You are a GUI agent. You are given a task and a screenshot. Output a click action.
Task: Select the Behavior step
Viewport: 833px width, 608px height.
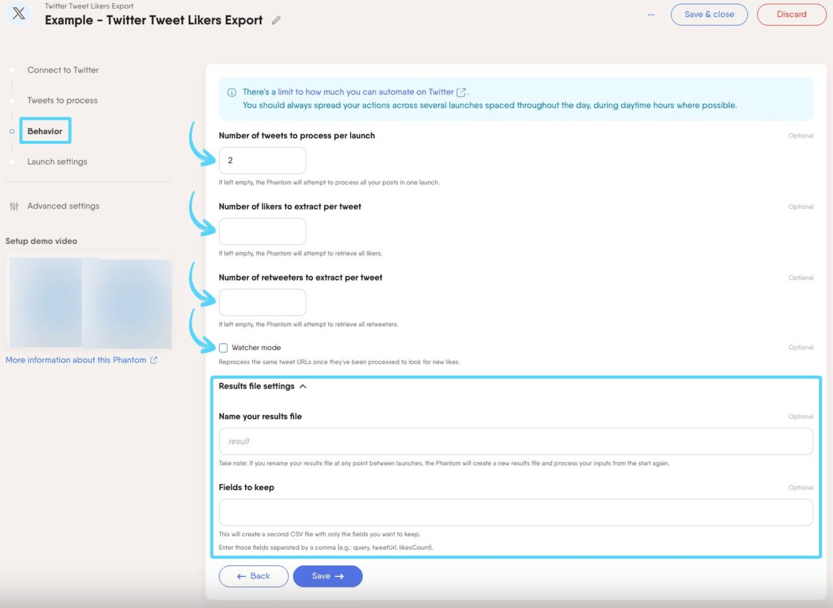(x=45, y=131)
